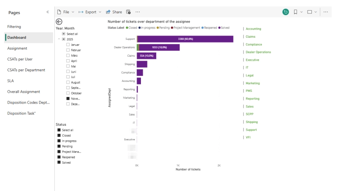
Task: Click the back arrow button above slicer
Action: coord(59,22)
